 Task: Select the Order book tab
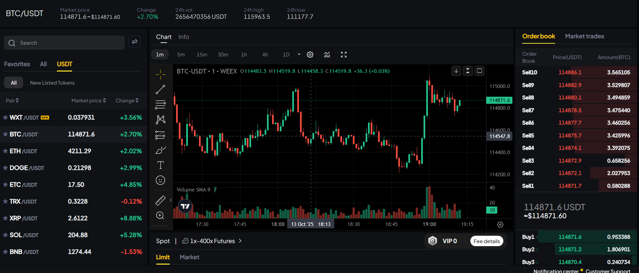click(x=539, y=36)
